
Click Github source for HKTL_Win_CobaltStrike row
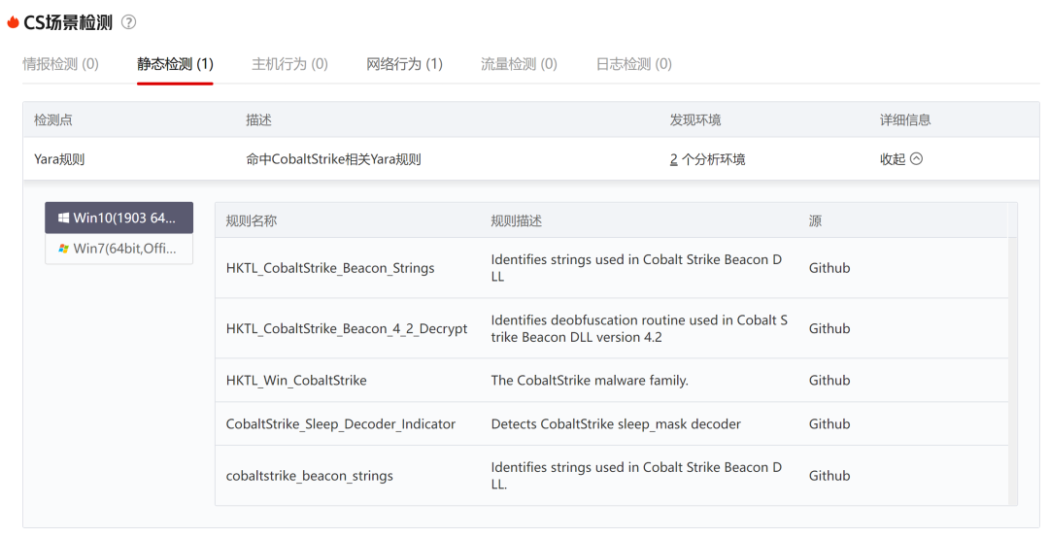point(829,380)
